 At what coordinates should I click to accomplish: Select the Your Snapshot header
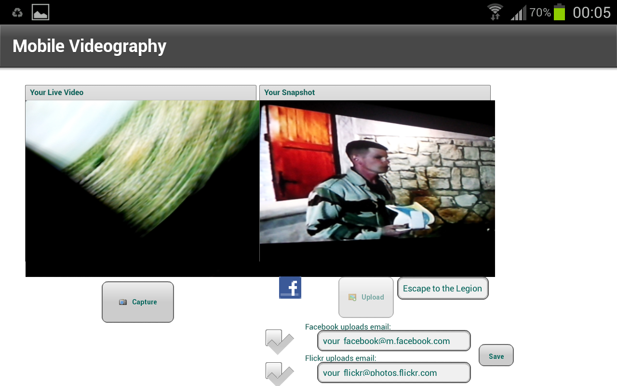click(x=375, y=93)
